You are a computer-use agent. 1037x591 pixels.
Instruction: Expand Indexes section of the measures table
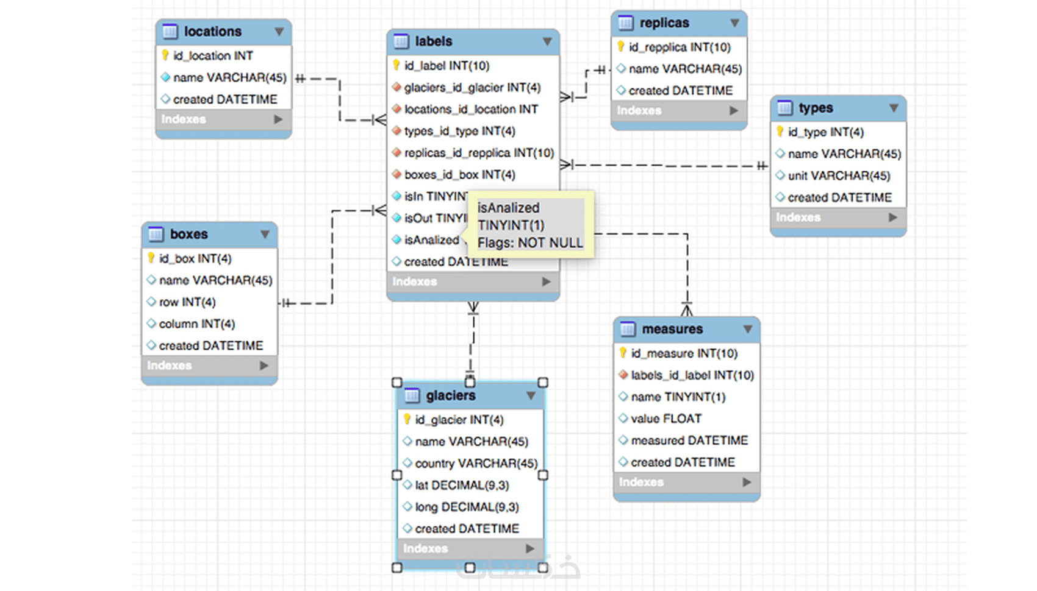(x=747, y=482)
